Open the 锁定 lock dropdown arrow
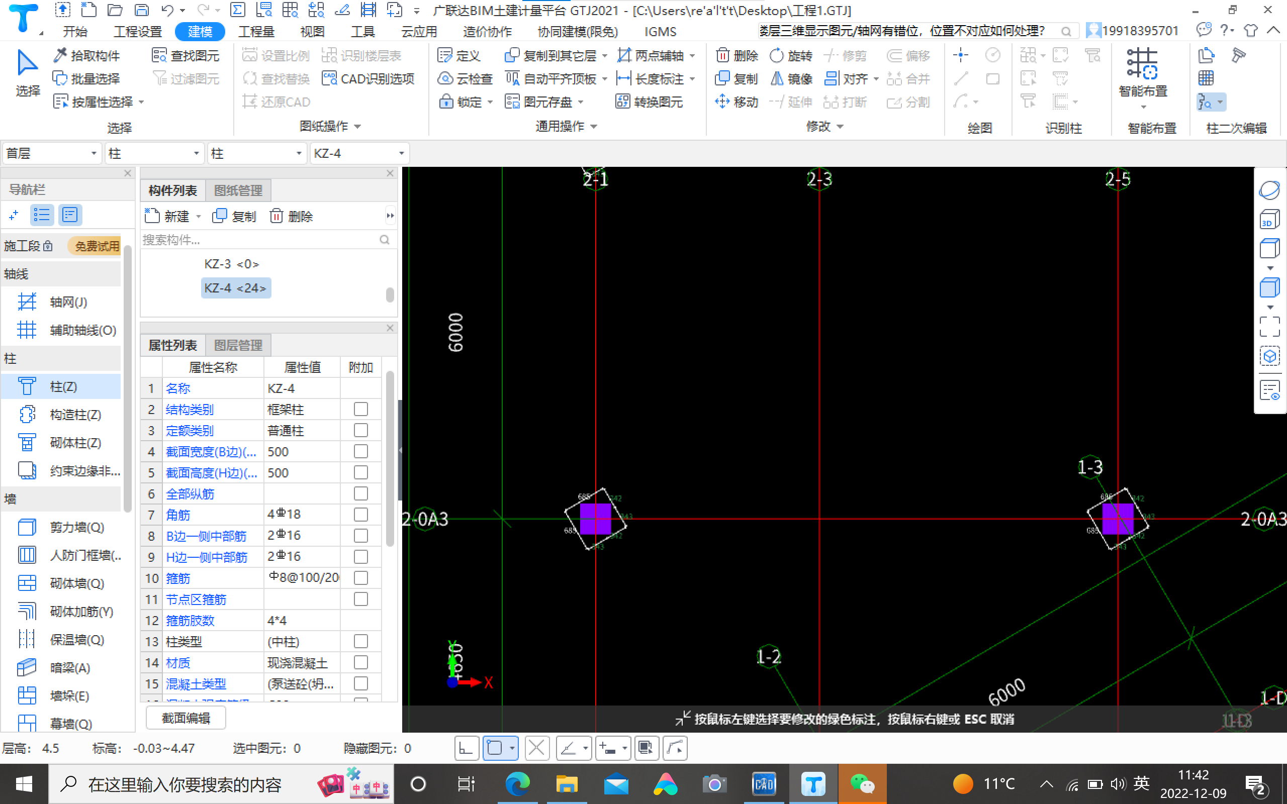Viewport: 1287px width, 804px height. [x=490, y=102]
